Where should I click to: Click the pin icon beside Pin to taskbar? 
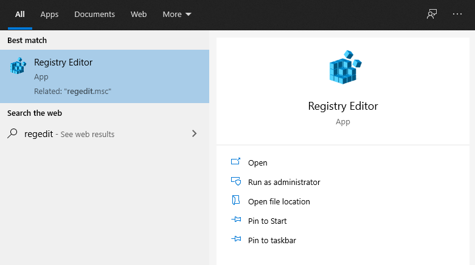[237, 239]
